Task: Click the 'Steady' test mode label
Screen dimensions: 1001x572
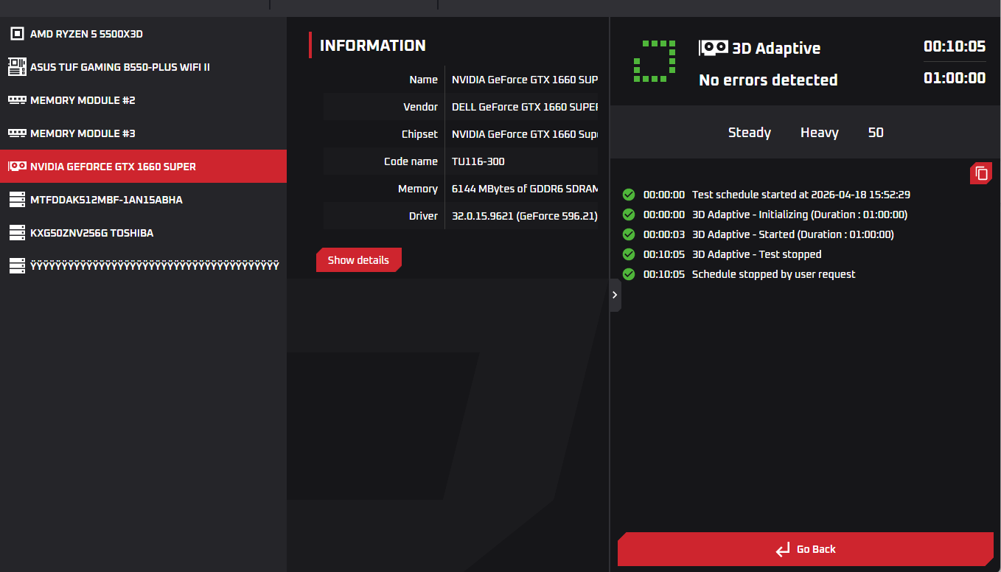Action: 750,133
